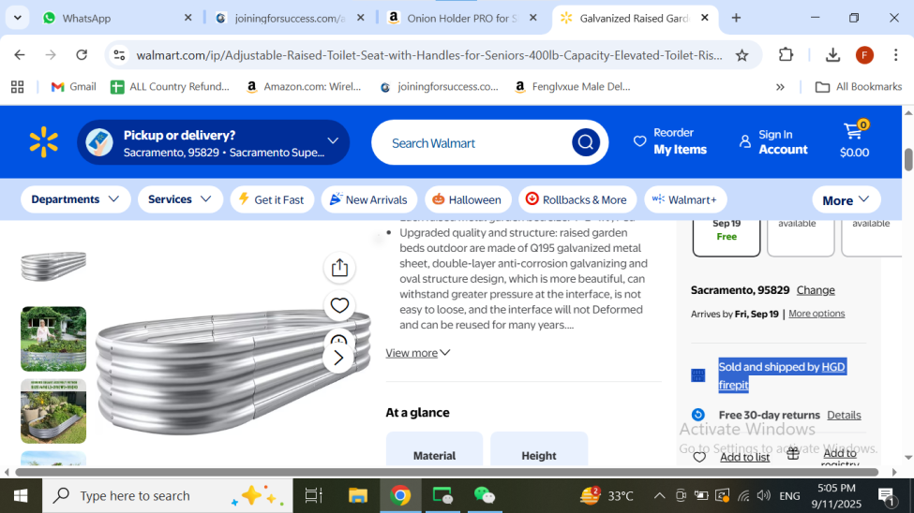The height and width of the screenshot is (513, 914).
Task: Add product to favorites with heart icon
Action: pos(339,306)
